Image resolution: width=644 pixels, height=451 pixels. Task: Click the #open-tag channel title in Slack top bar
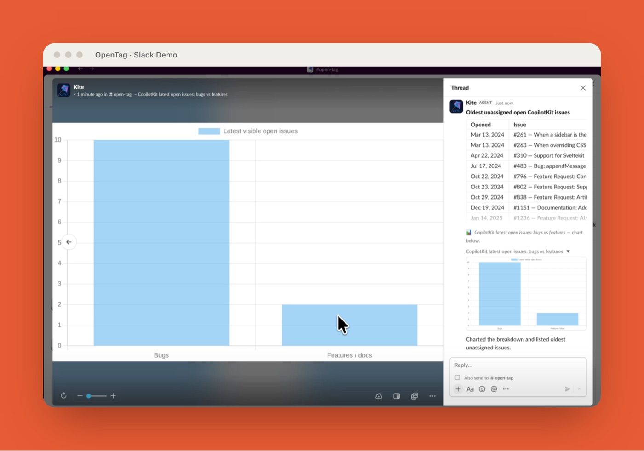pyautogui.click(x=327, y=69)
